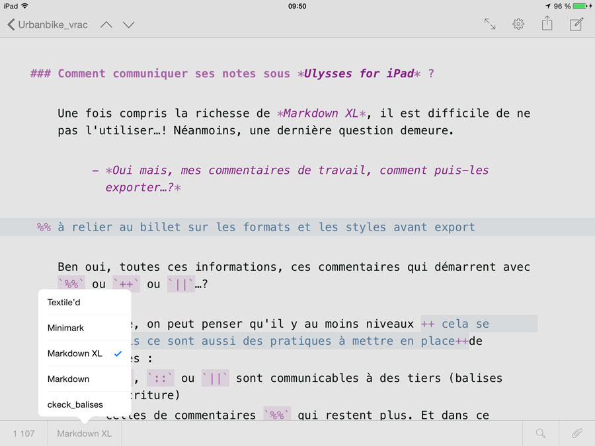Tap the 09:50 clock in status bar
This screenshot has width=595, height=446.
coord(297,6)
